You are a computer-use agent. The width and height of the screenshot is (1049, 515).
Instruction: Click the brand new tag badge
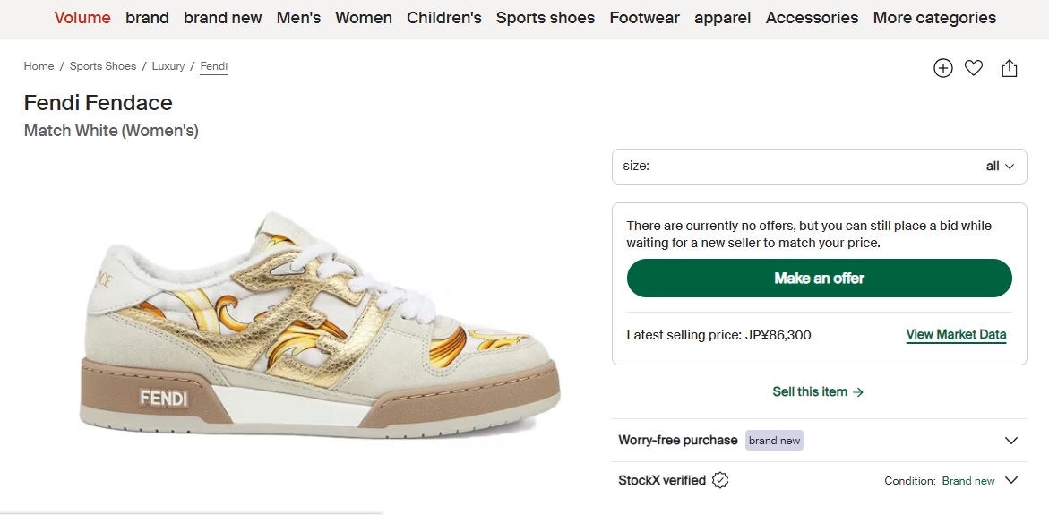774,441
